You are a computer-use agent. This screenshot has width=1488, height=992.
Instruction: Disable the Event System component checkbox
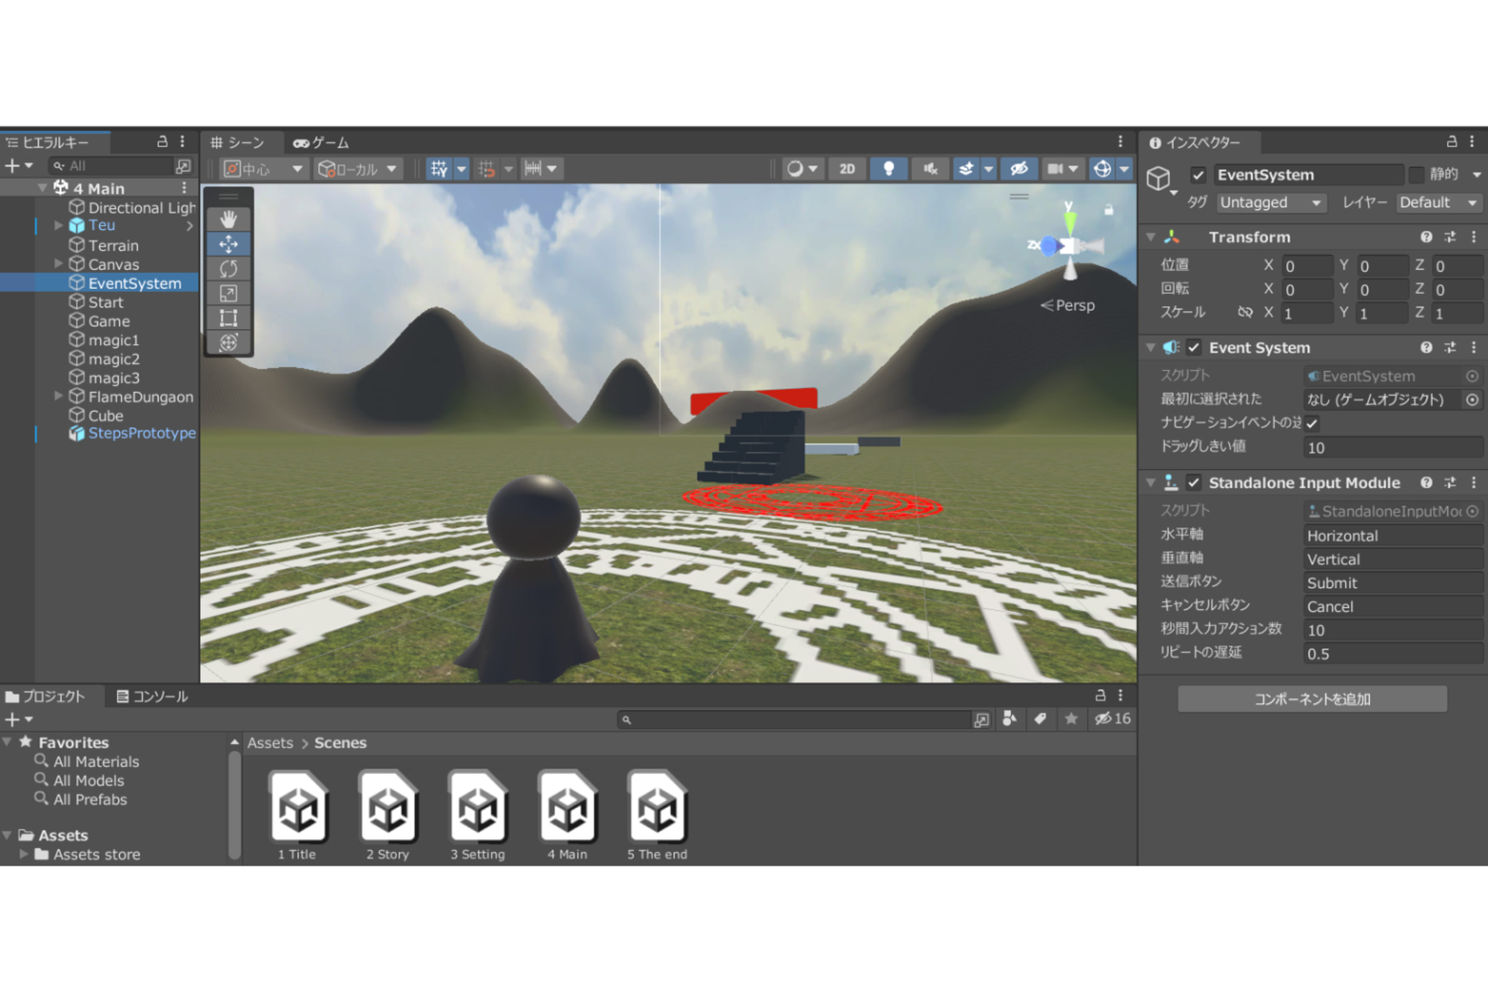tap(1193, 347)
